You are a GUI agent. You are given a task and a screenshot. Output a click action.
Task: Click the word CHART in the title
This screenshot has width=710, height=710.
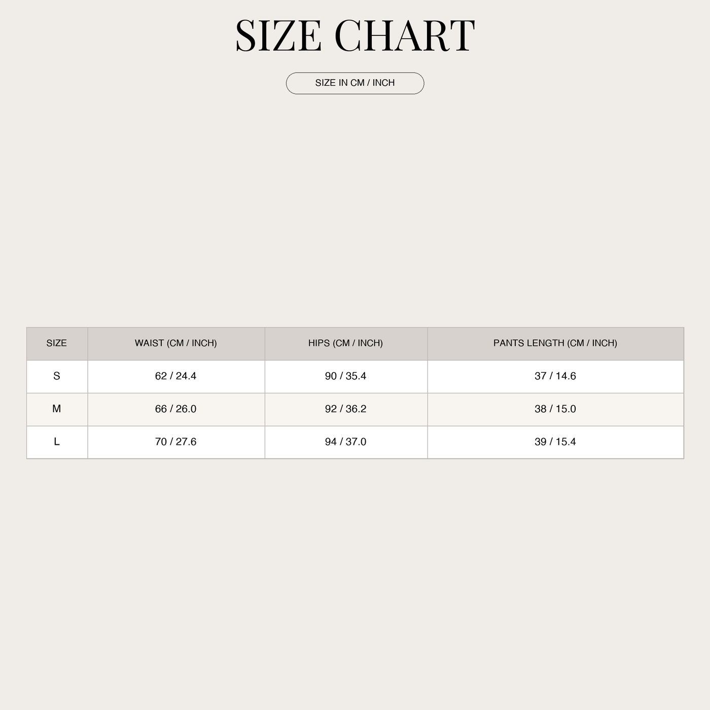pyautogui.click(x=405, y=35)
